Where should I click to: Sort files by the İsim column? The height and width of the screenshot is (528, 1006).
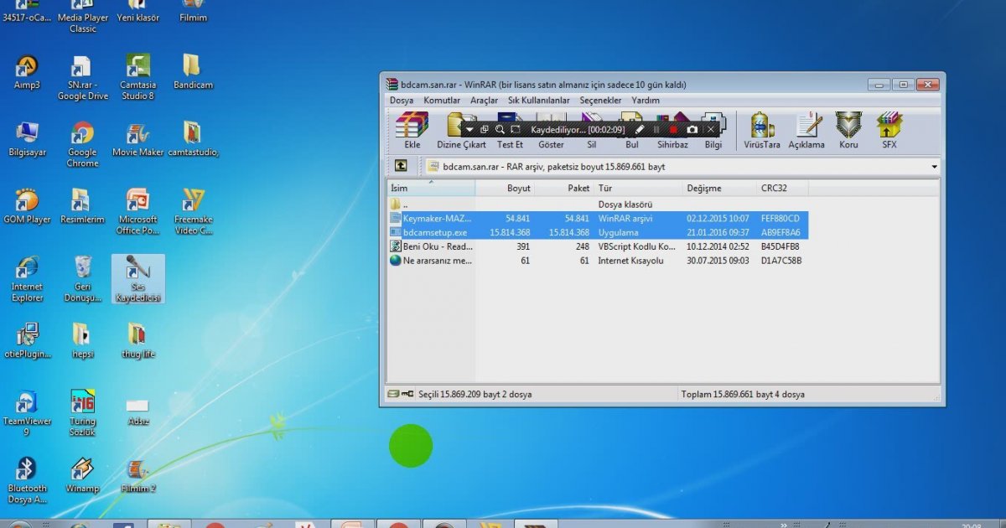click(x=431, y=189)
